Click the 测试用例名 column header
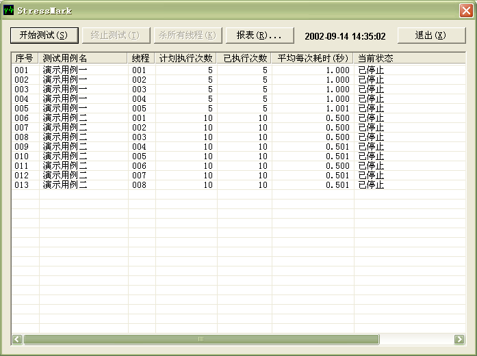This screenshot has height=356, width=477. click(x=83, y=59)
